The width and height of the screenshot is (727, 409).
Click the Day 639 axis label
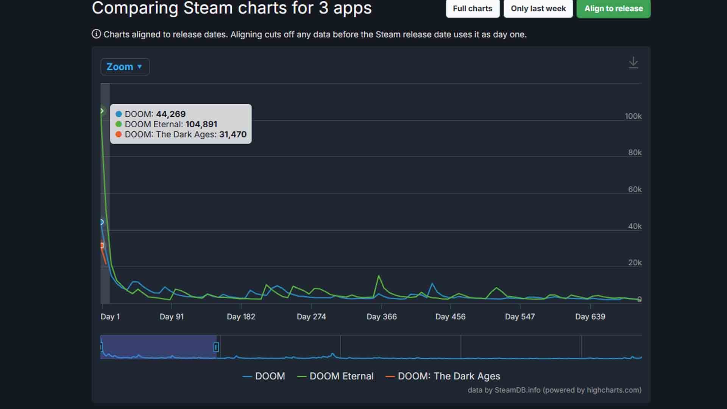coord(590,317)
